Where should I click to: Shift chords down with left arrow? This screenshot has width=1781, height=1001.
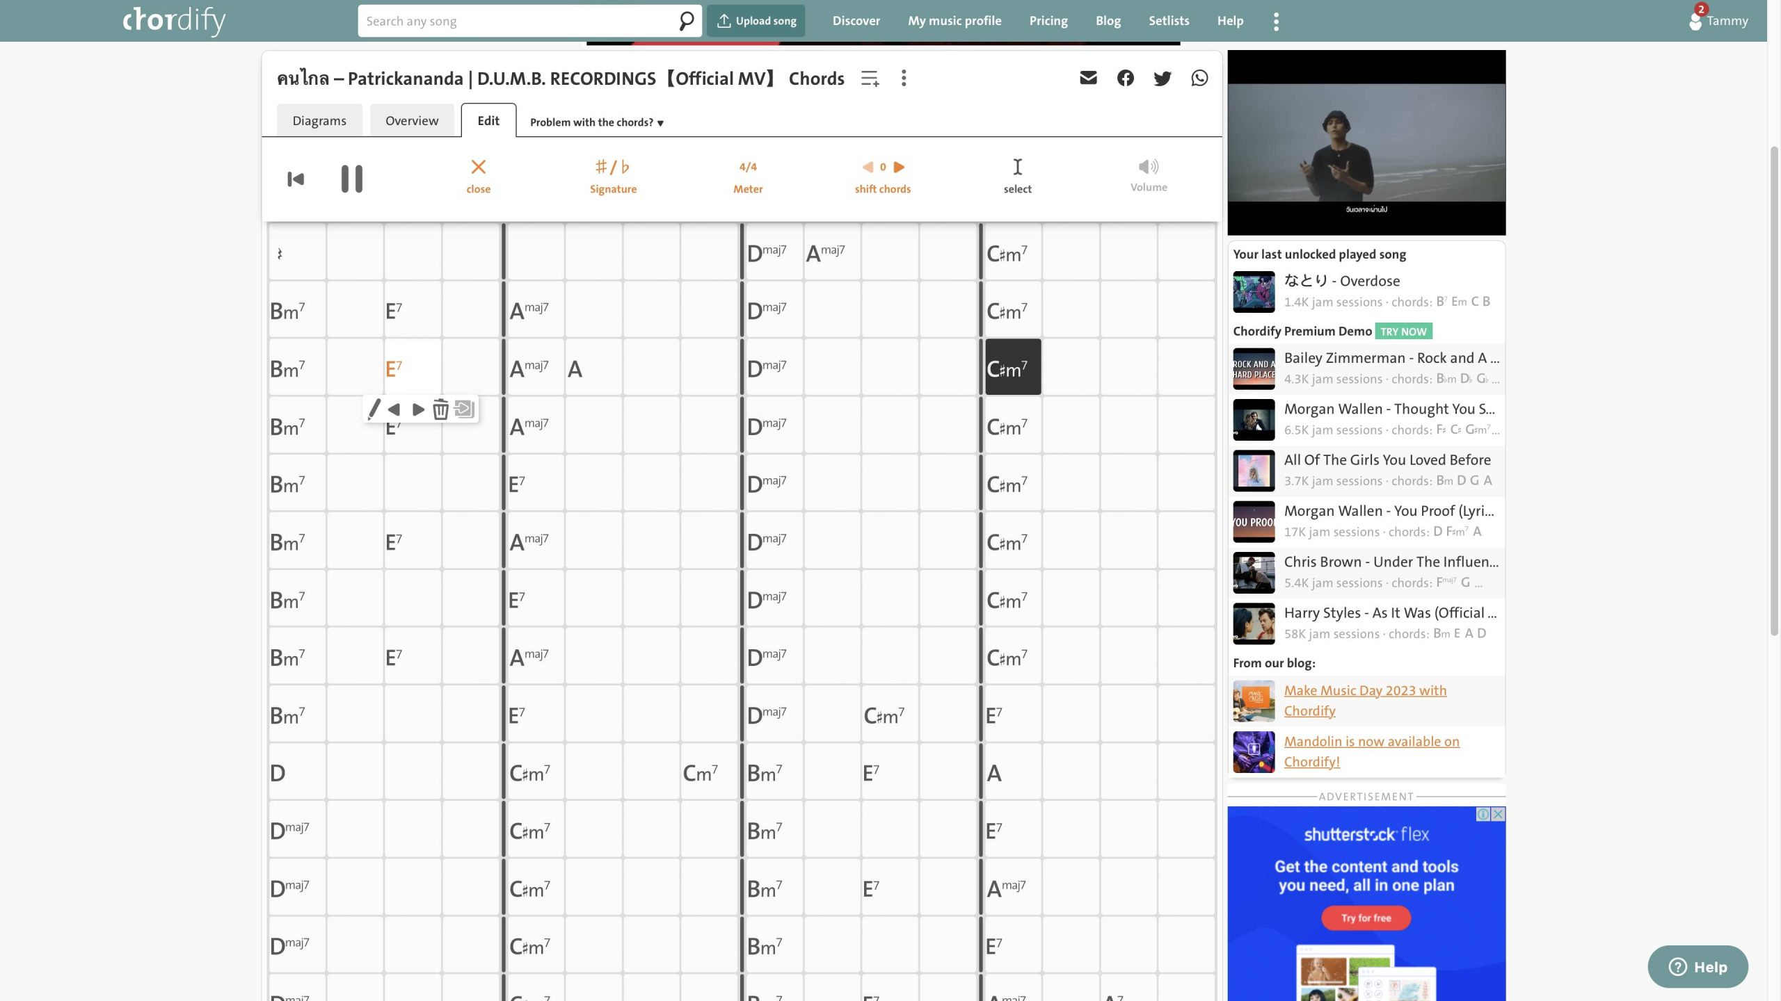(x=867, y=167)
